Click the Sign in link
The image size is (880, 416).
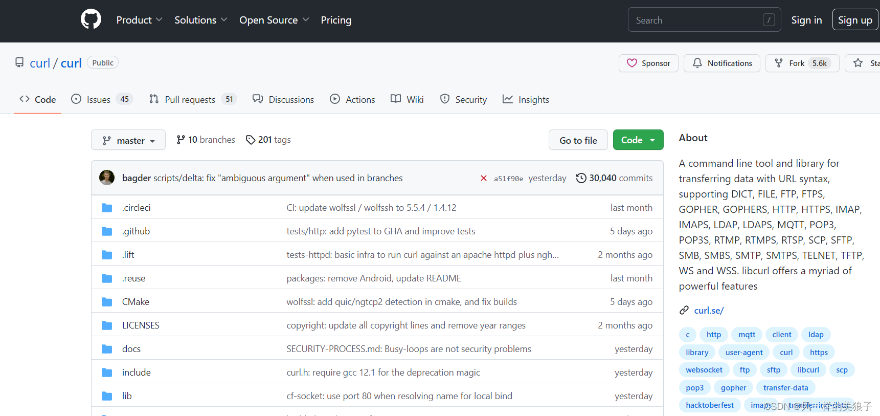coord(806,20)
